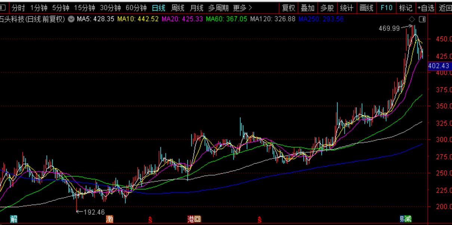Image resolution: width=452 pixels, height=225 pixels.
Task: Click the red S marker between 回 and 财
Action: 259,219
